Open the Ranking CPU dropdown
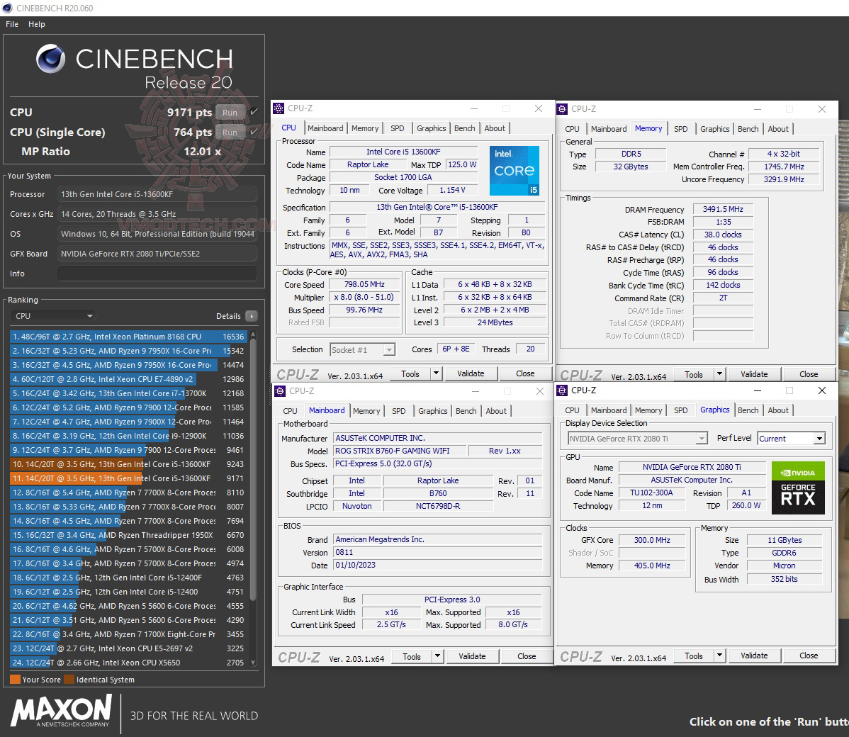The image size is (849, 737). click(52, 316)
